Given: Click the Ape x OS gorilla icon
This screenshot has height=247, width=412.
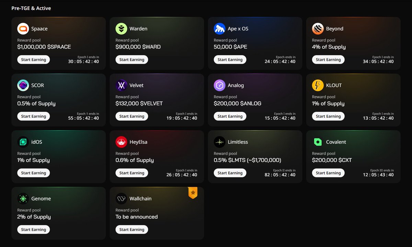Looking at the screenshot, I should point(219,29).
